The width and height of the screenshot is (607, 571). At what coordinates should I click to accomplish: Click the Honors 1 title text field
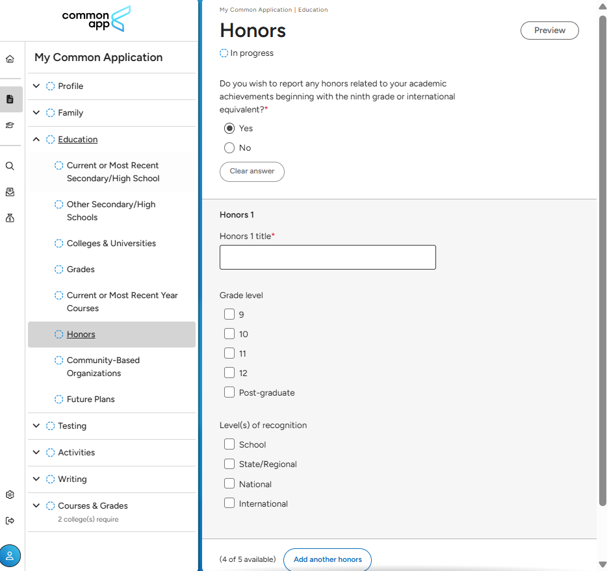pos(328,257)
